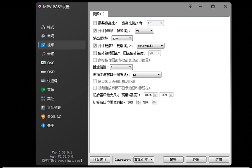This screenshot has width=252, height=168.
Task: Open the 菜单 settings section
Action: tap(62, 90)
